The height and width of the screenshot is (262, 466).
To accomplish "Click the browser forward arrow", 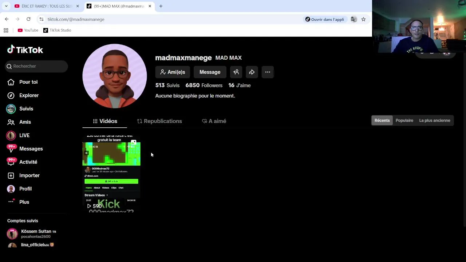I will pos(17,19).
